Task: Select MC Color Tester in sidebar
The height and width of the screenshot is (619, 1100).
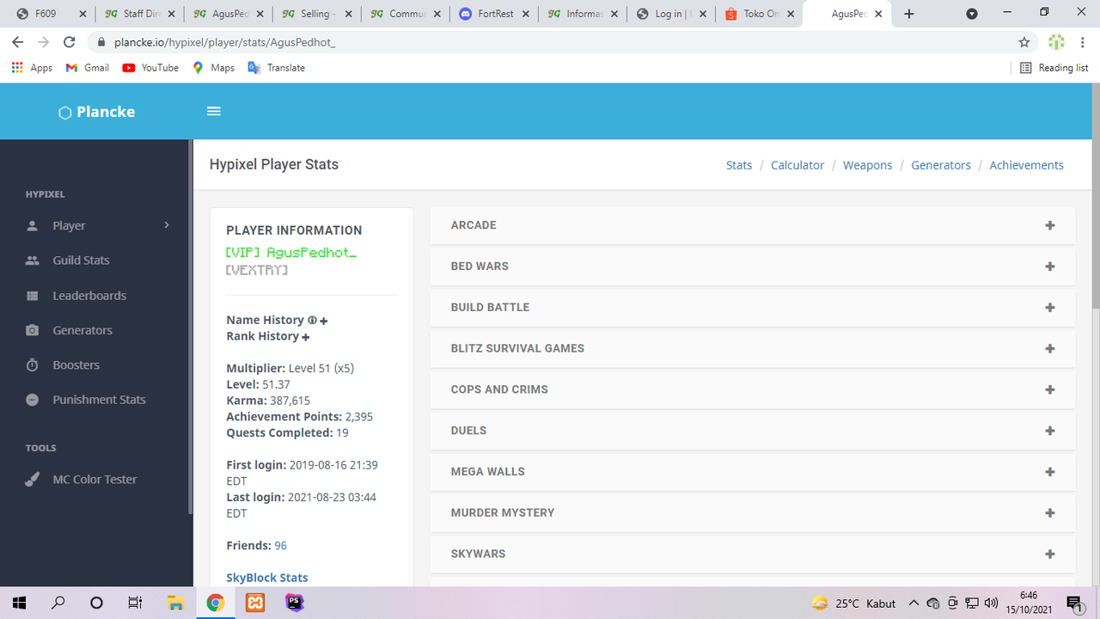Action: click(x=96, y=480)
